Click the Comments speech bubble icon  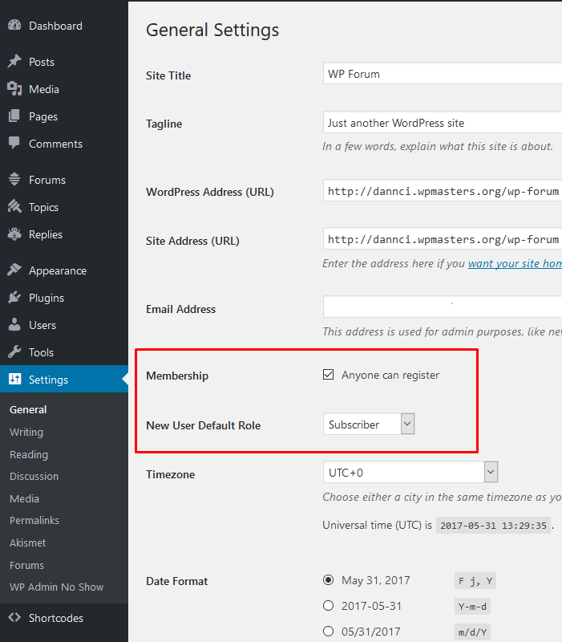14,144
